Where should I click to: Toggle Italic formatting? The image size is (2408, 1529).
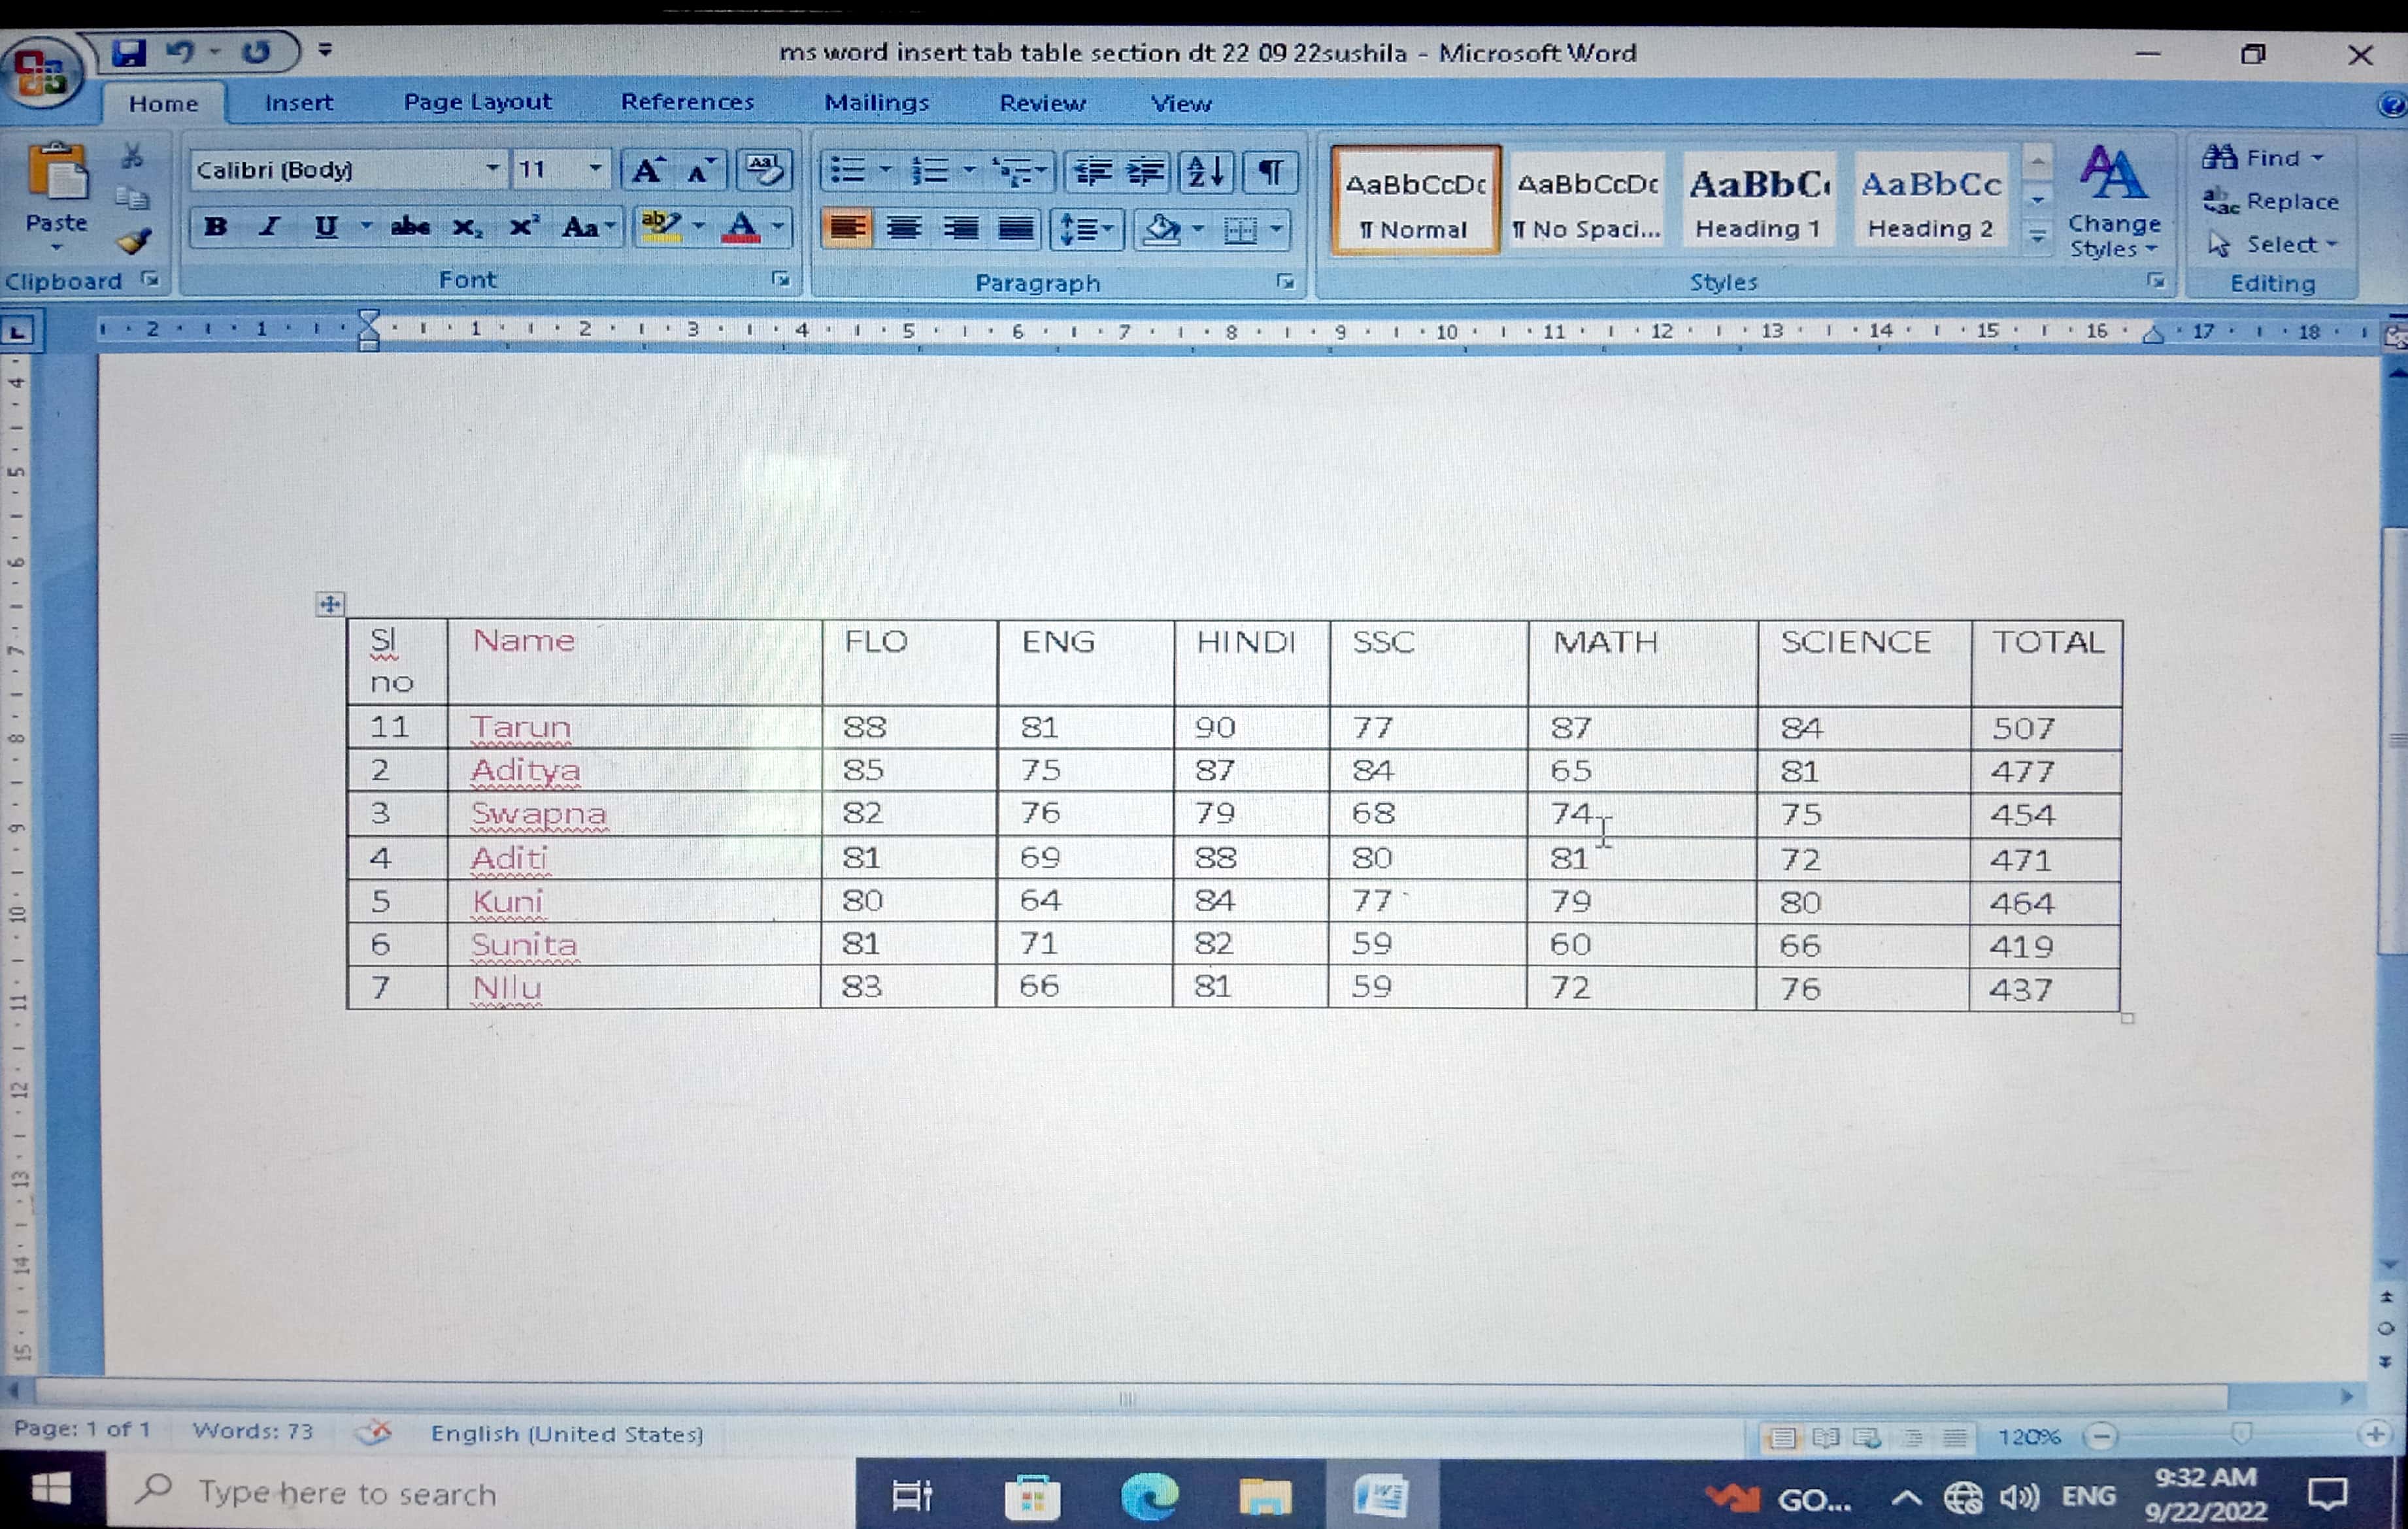(269, 227)
